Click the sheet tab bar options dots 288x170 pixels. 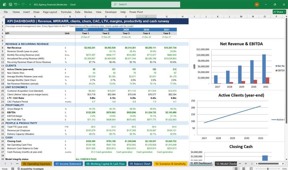tap(252, 164)
